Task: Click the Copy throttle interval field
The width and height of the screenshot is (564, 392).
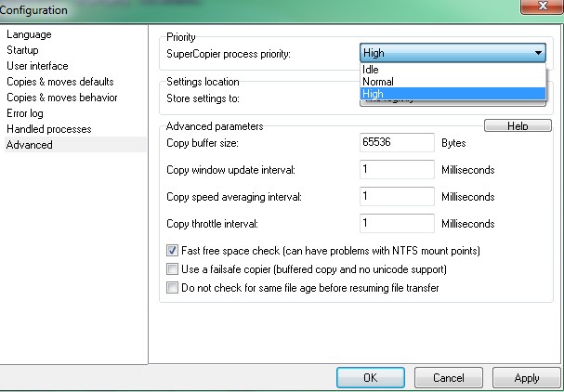Action: click(397, 224)
